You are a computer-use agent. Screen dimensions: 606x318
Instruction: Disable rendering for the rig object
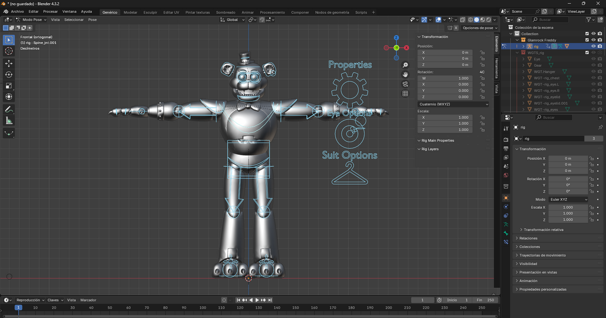tap(600, 46)
